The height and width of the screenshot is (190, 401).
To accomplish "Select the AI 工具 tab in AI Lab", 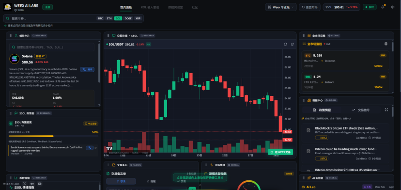I will pyautogui.click(x=367, y=187).
